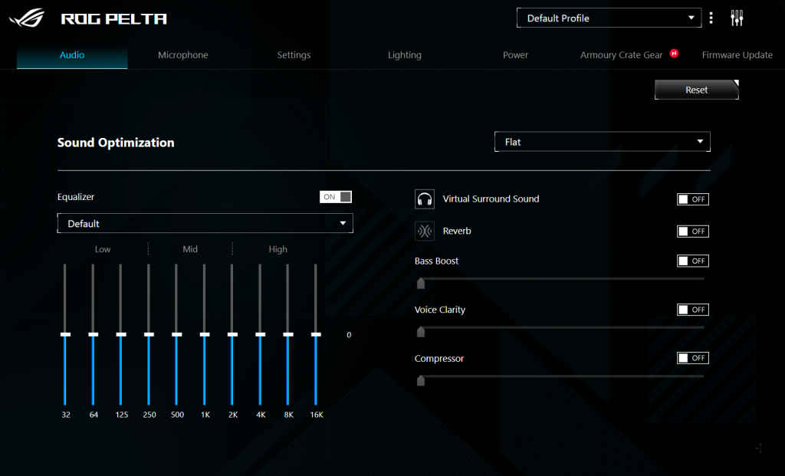Viewport: 785px width, 476px height.
Task: Open the Sound Optimization Flat dropdown
Action: [x=603, y=142]
